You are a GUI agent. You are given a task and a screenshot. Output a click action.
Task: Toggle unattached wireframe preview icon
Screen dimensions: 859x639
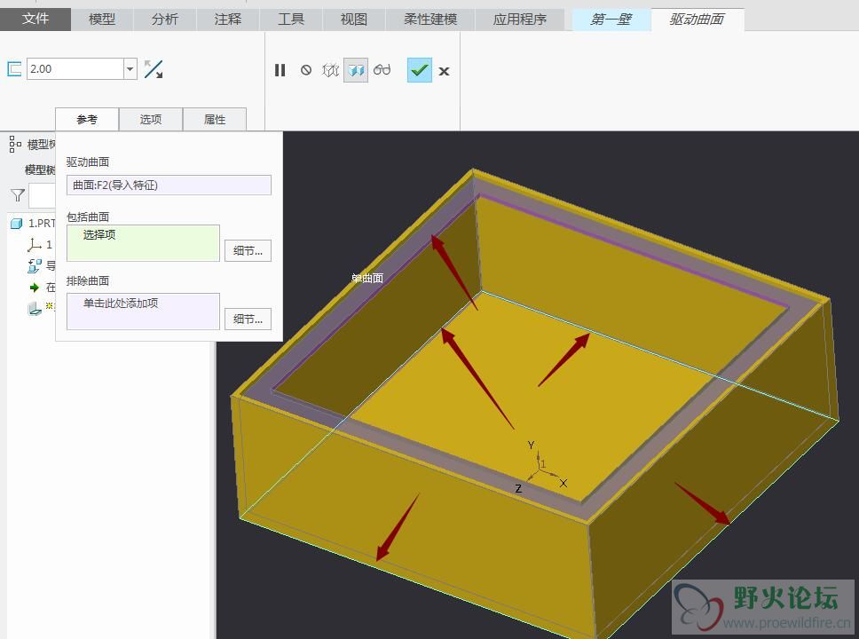[330, 70]
